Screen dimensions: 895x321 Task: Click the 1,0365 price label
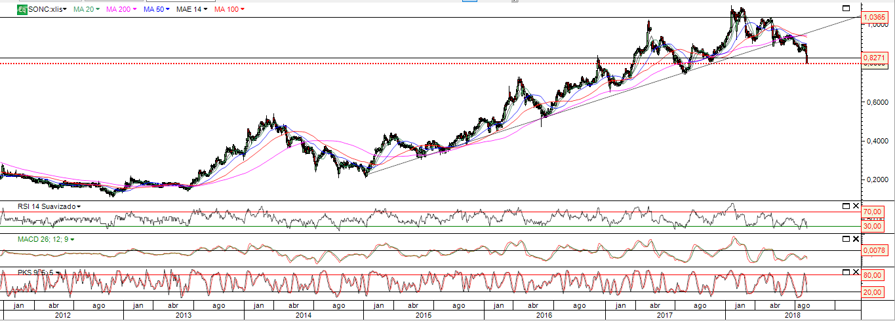point(875,16)
